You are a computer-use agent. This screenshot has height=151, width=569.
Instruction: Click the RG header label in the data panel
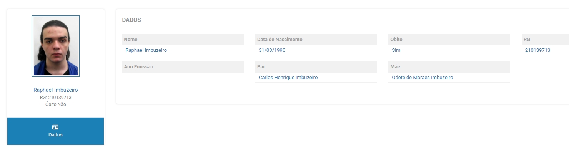tap(527, 40)
